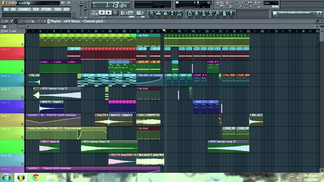Open the Line snap dropdown
The height and width of the screenshot is (182, 324).
pyautogui.click(x=271, y=3)
